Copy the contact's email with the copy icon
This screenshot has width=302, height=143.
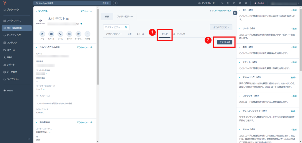coord(81,24)
